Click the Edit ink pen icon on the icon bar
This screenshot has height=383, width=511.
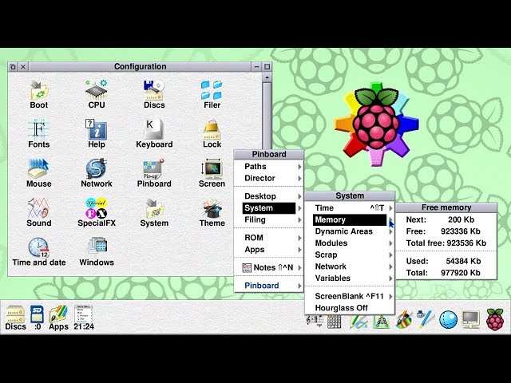[426, 319]
